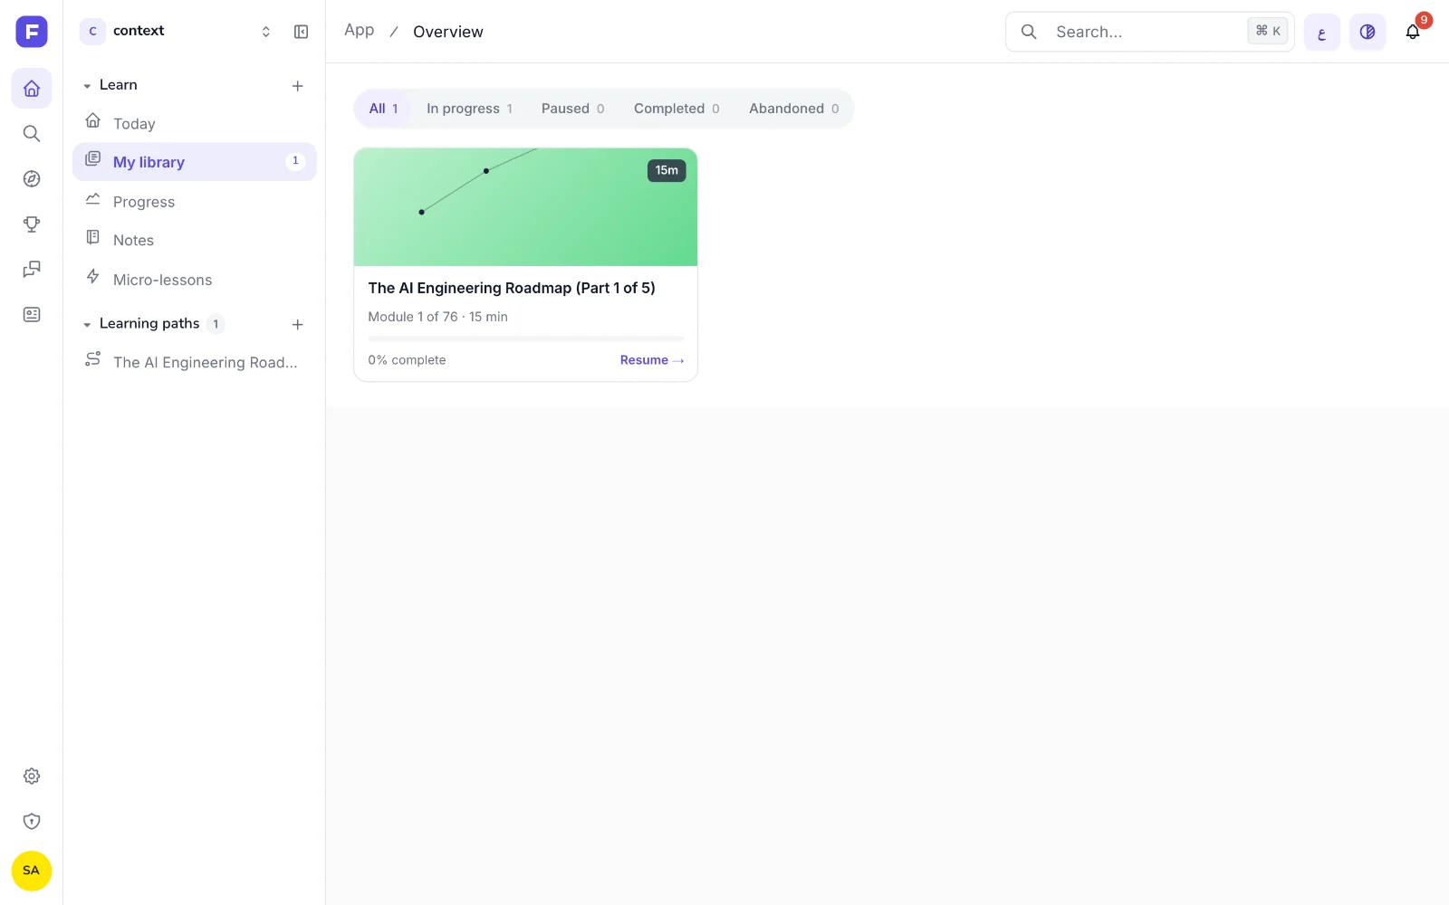This screenshot has height=905, width=1449.
Task: Click the 0% complete label
Action: click(x=407, y=360)
